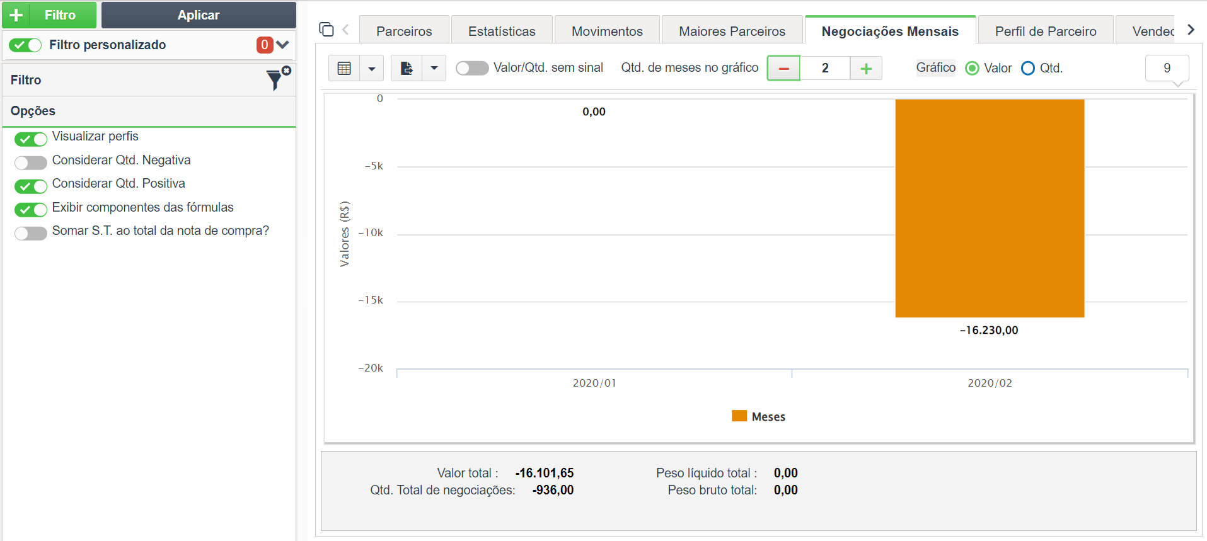Expand the Filtro personalizado chevron

pyautogui.click(x=282, y=45)
